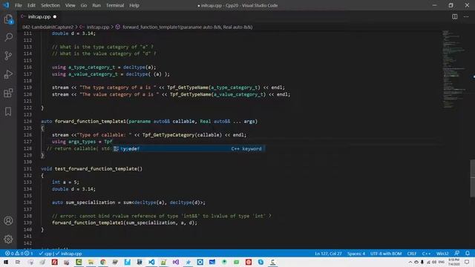Open the Edit menu
The height and width of the screenshot is (267, 475).
pos(31,5)
